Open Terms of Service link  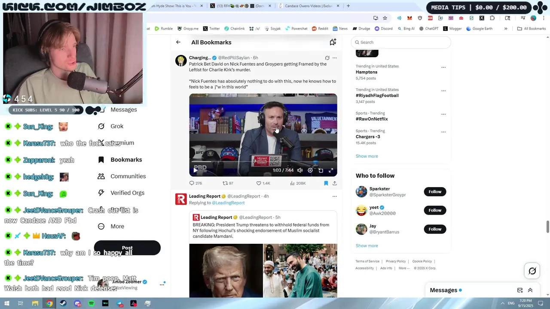pyautogui.click(x=367, y=261)
